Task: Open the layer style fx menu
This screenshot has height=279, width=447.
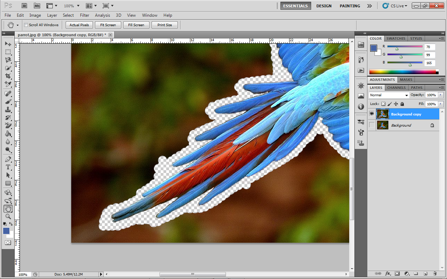Action: click(388, 273)
